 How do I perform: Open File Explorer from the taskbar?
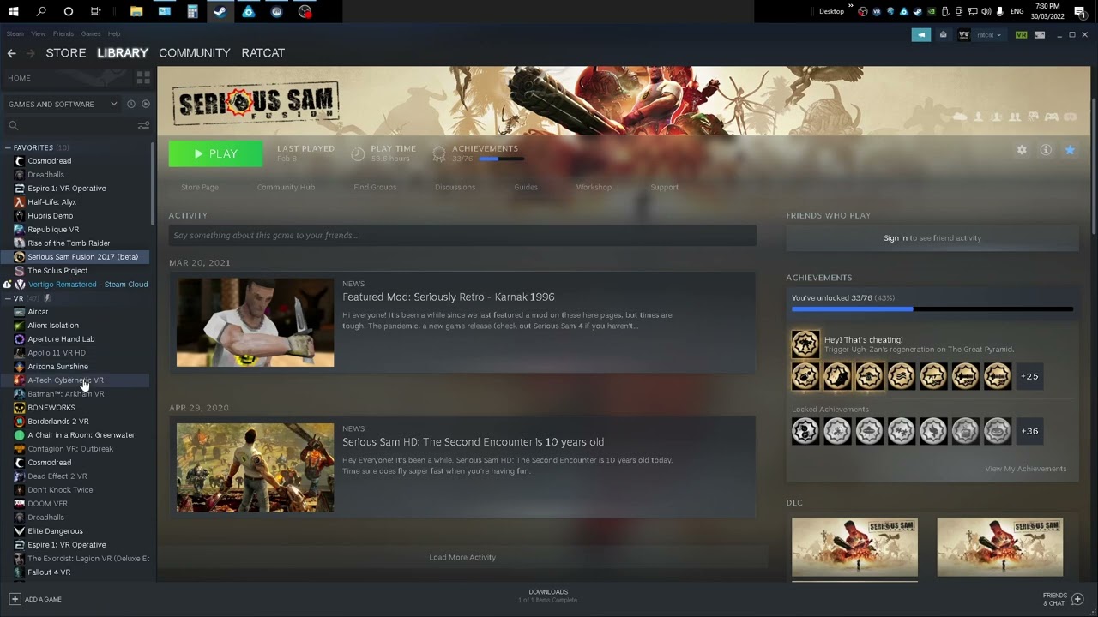coord(136,12)
